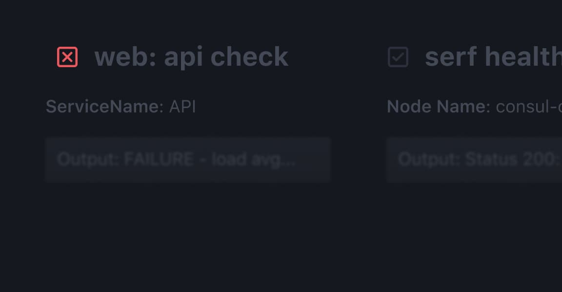Viewport: 562px width, 292px height.
Task: Click the "Output: Status 200" output box
Action: point(474,160)
